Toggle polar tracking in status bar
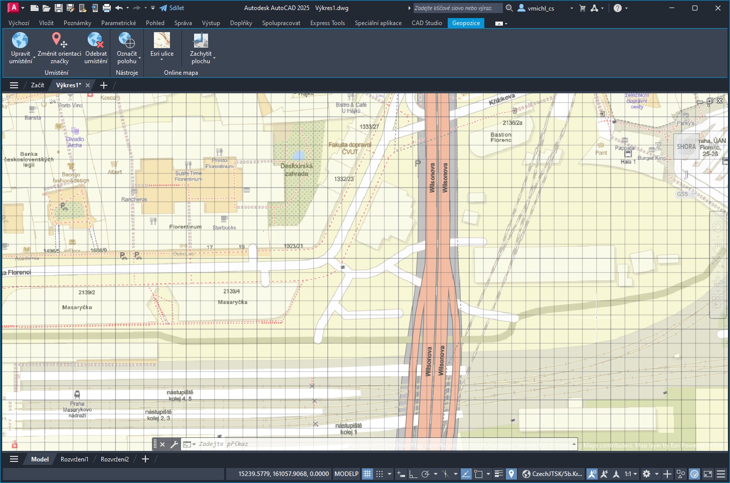730x483 pixels. click(426, 473)
